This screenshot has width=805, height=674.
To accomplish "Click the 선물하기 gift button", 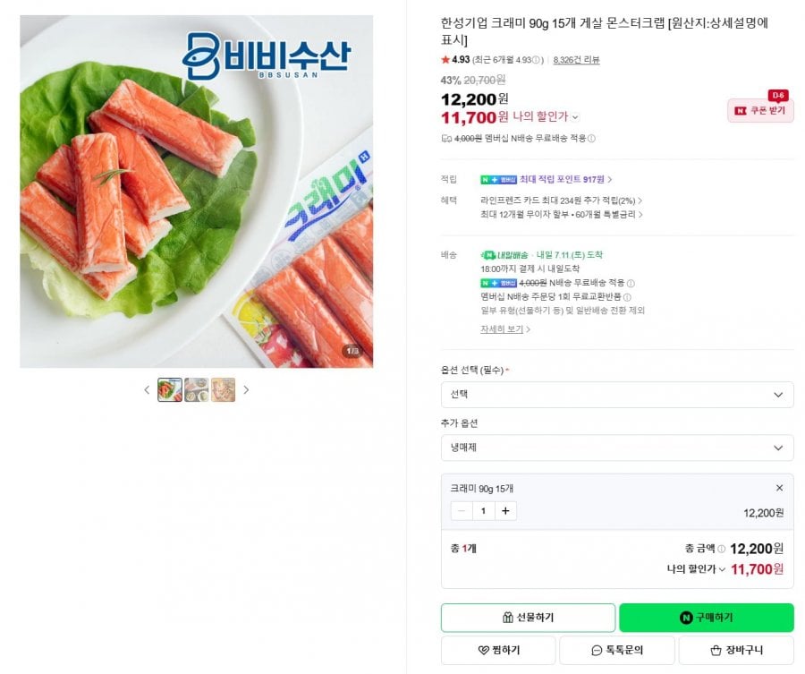I will click(x=528, y=618).
